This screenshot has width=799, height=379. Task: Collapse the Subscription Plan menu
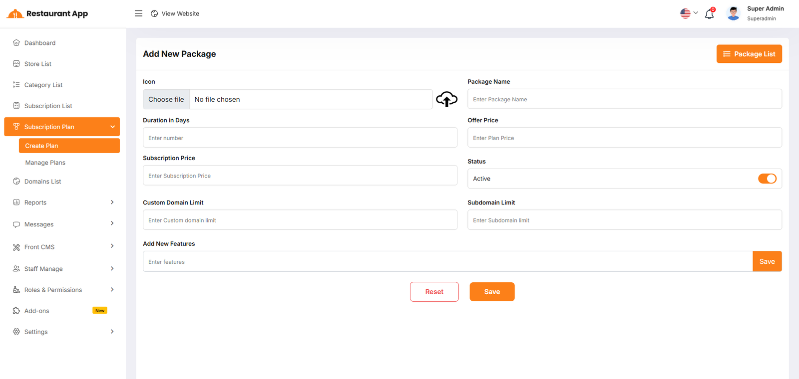112,127
